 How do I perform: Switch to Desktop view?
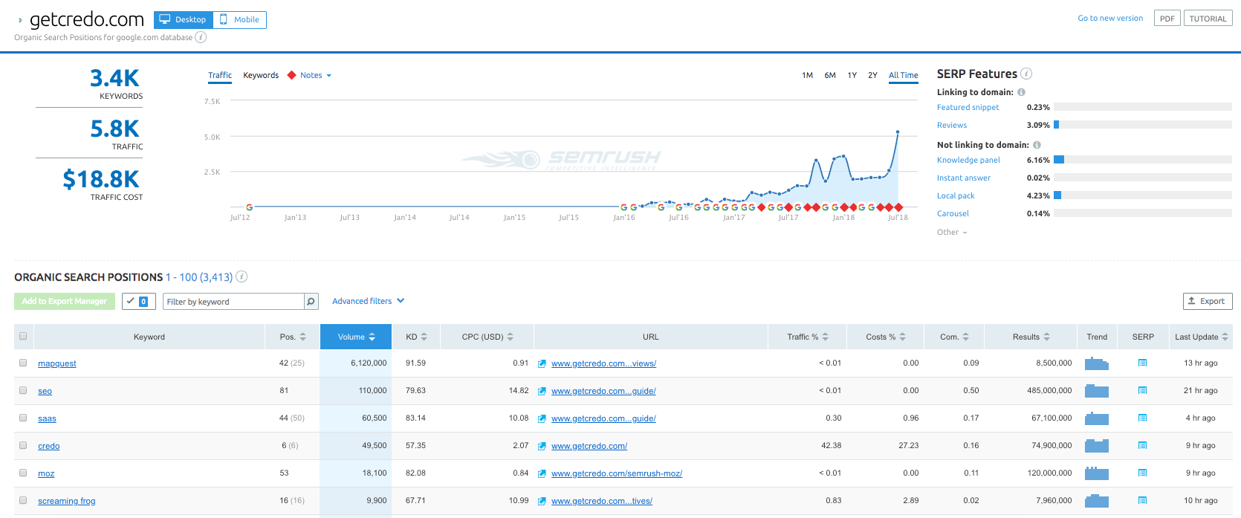pos(184,20)
